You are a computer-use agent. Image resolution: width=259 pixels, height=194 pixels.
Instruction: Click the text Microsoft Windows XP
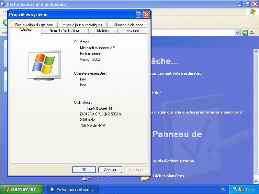(x=97, y=48)
